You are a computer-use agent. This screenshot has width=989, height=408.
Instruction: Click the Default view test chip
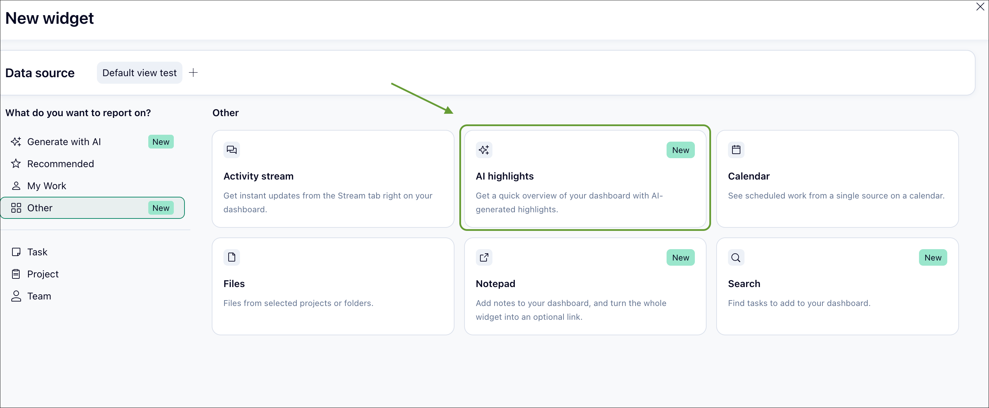(139, 73)
